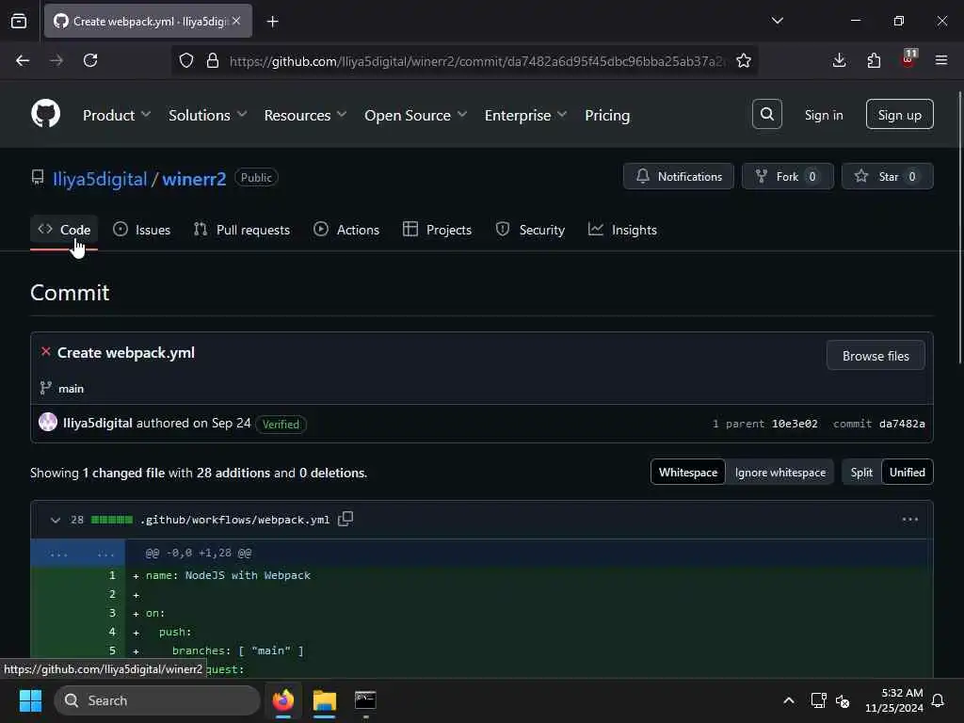The width and height of the screenshot is (964, 723).
Task: Expand the Solutions menu
Action: pos(208,115)
